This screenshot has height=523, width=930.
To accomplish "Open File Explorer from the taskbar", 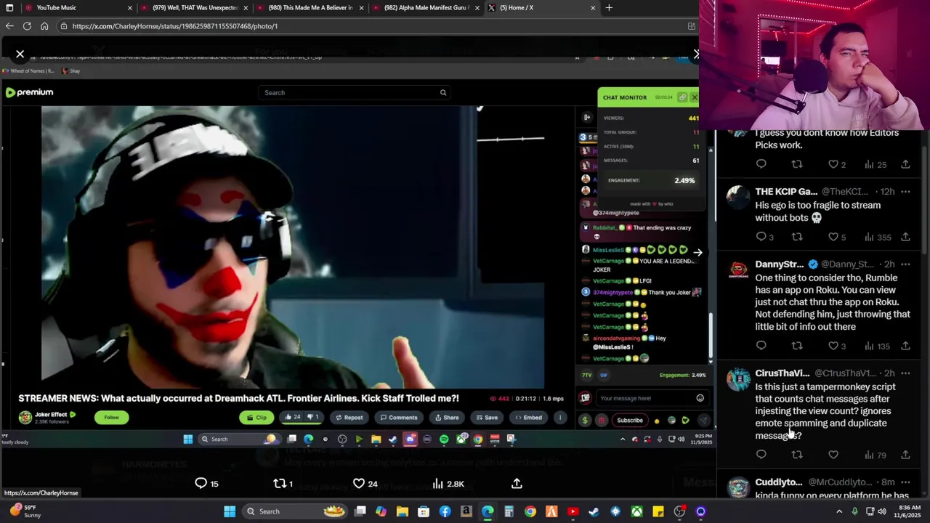I will pyautogui.click(x=402, y=511).
